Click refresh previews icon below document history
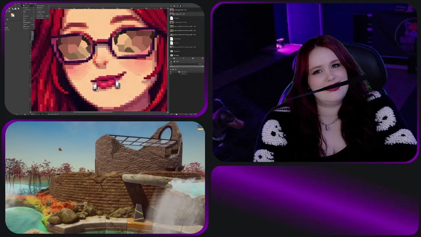Image resolution: width=421 pixels, height=237 pixels. pos(203,58)
